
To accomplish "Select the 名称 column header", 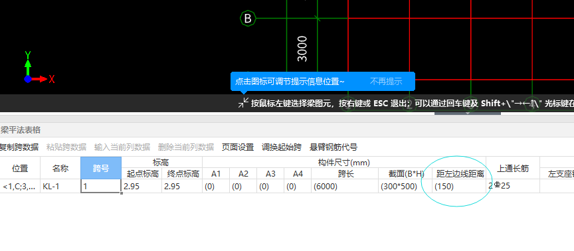I will pos(60,168).
